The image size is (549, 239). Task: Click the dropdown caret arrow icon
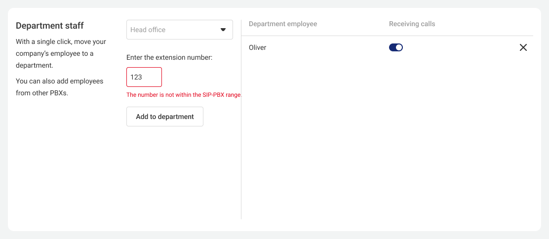point(223,30)
